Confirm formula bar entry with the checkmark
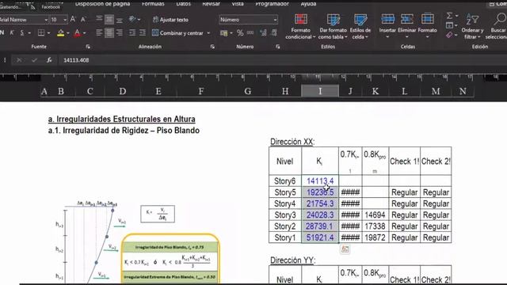The width and height of the screenshot is (507, 285). tap(34, 60)
